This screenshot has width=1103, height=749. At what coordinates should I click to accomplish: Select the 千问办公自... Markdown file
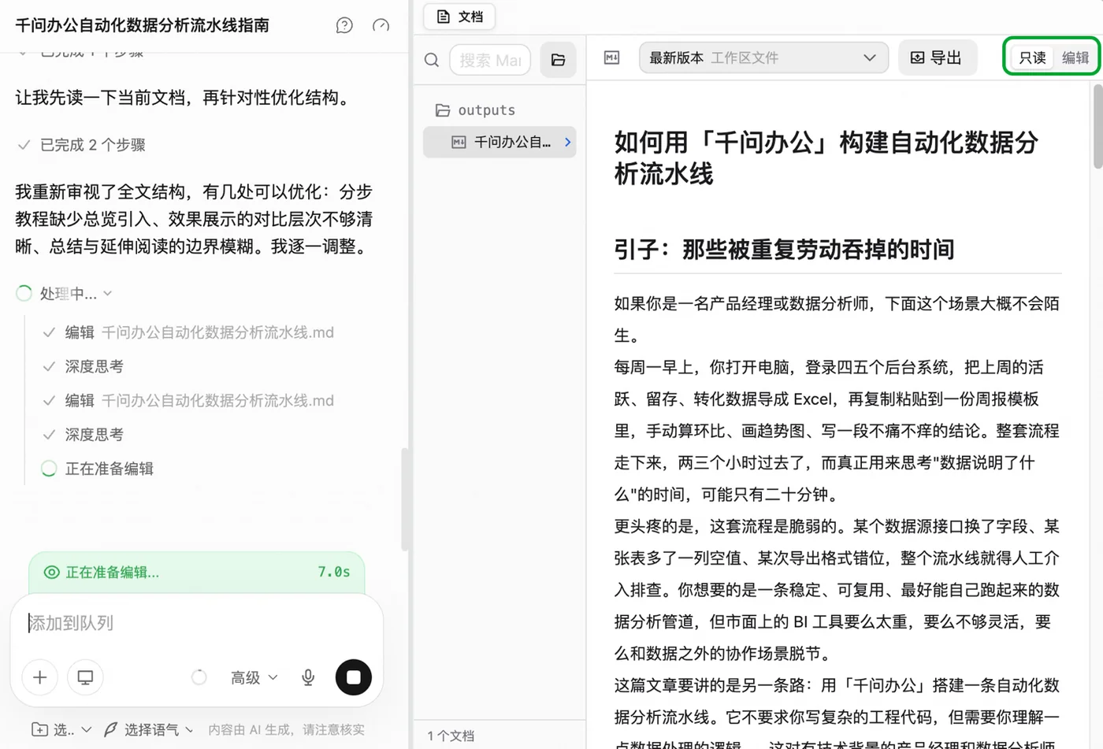[x=500, y=142]
